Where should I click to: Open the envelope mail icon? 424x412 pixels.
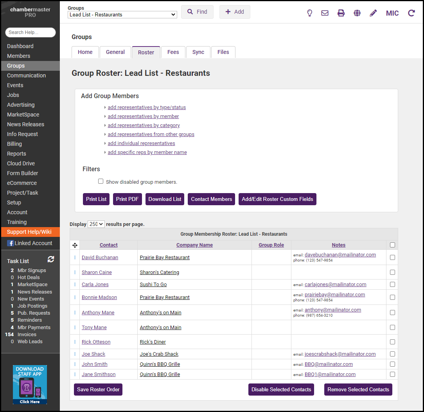325,13
